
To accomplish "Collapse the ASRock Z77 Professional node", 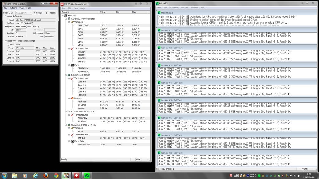I will coord(66,19).
